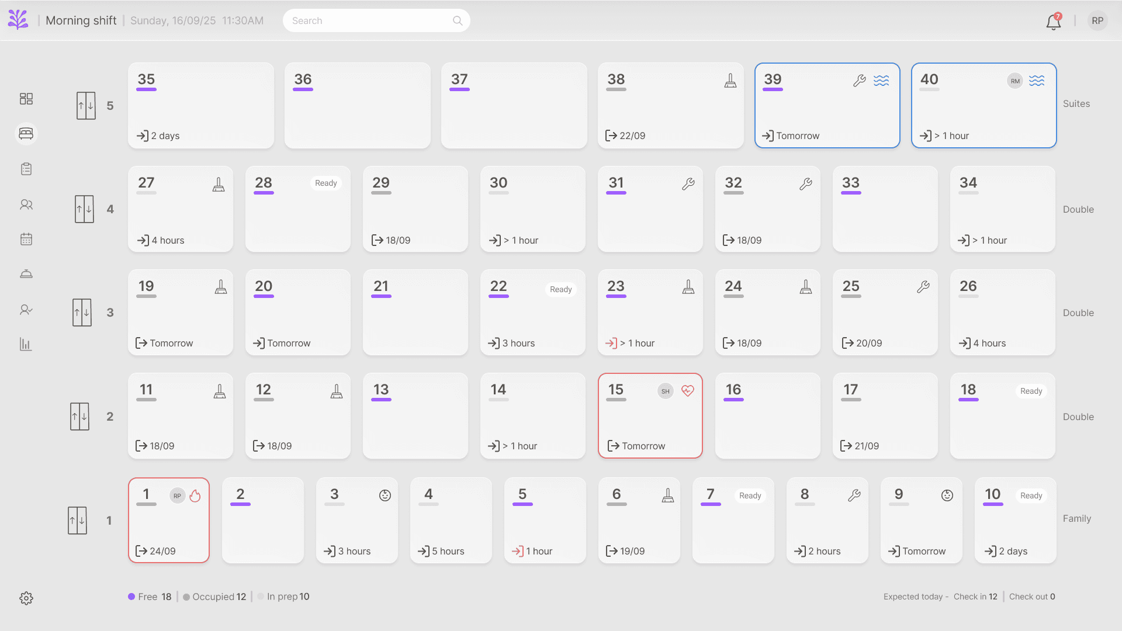Open the RP user profile avatar
This screenshot has width=1122, height=631.
point(1097,21)
